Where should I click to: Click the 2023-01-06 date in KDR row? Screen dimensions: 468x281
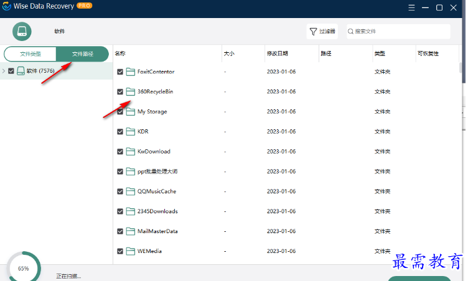[281, 132]
